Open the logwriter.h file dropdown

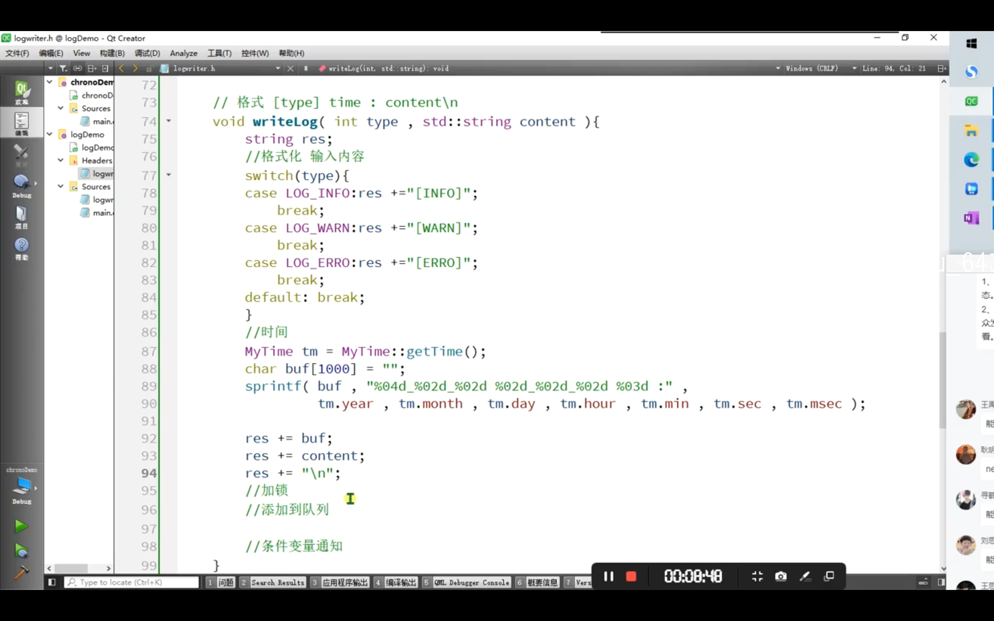pyautogui.click(x=278, y=68)
